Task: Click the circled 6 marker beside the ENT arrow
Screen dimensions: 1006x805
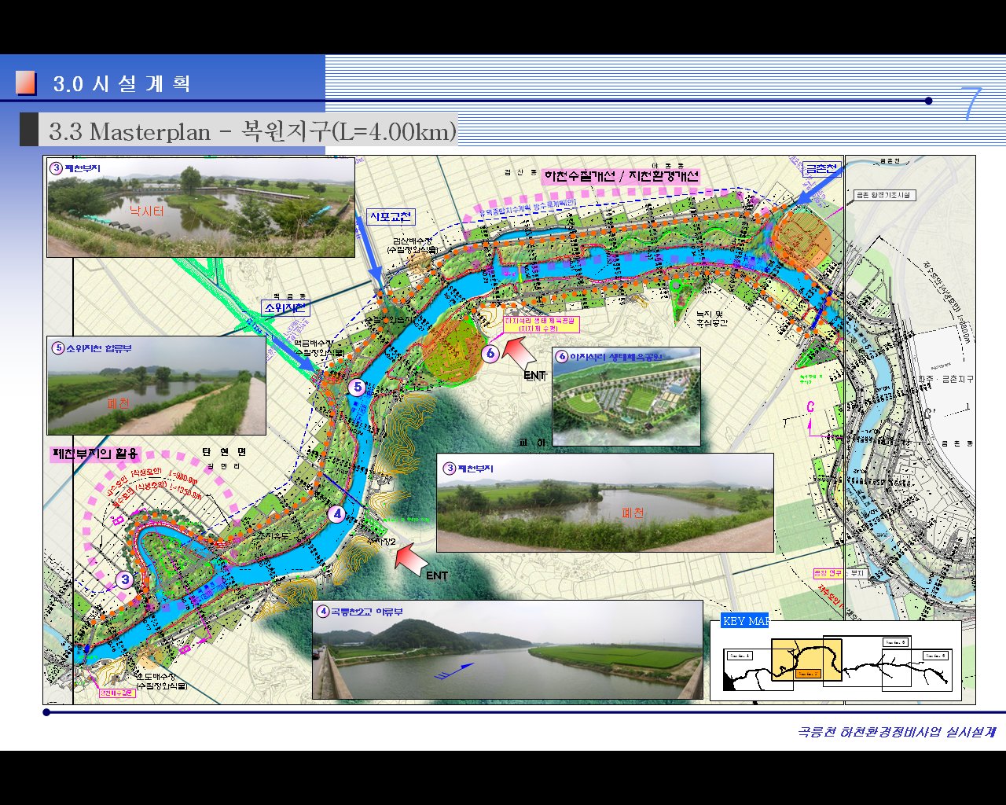Action: pyautogui.click(x=490, y=354)
